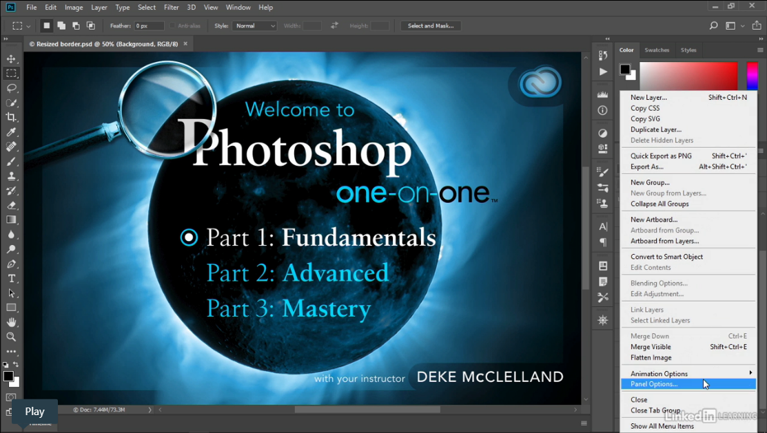Select the Eyedropper tool
Image resolution: width=767 pixels, height=433 pixels.
pos(11,132)
